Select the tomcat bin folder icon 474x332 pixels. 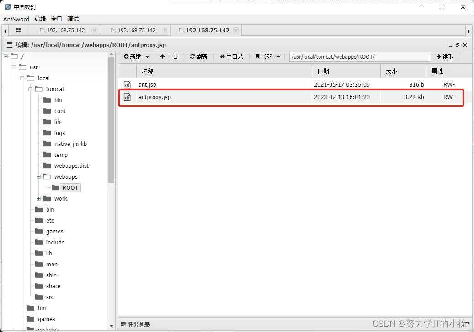pos(47,100)
